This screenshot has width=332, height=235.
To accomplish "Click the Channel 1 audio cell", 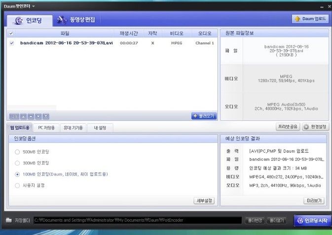I will [x=205, y=43].
